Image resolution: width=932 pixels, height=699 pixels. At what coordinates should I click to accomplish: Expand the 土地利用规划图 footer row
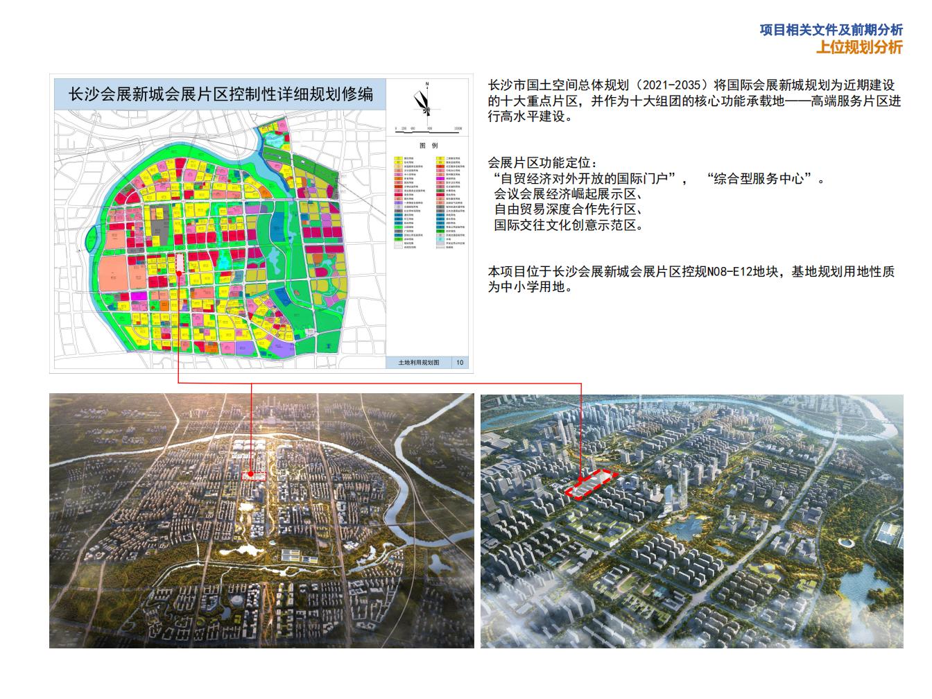click(x=420, y=361)
